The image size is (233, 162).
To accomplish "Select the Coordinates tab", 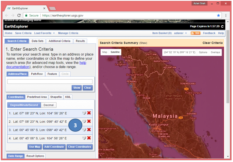I will coord(16,97).
